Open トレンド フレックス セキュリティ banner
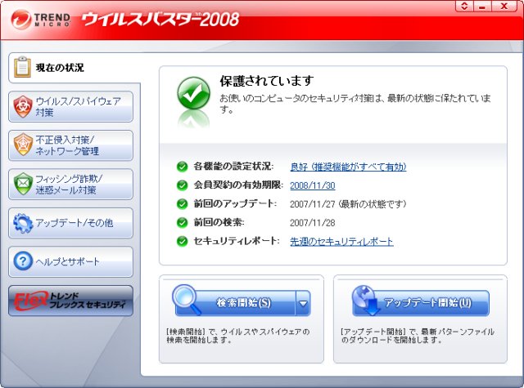 coord(70,301)
